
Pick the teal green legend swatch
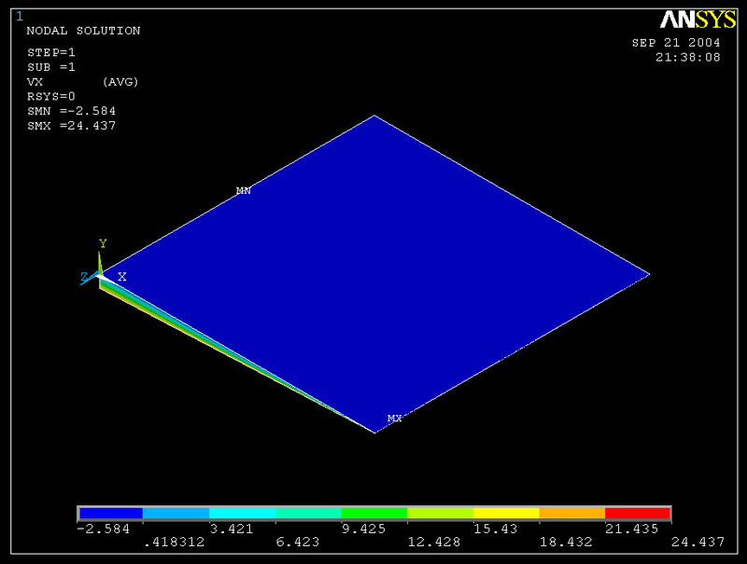(308, 513)
